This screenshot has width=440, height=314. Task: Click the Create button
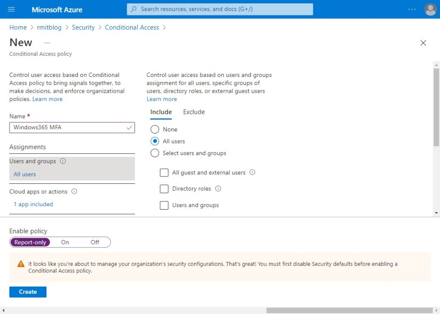[x=28, y=292]
